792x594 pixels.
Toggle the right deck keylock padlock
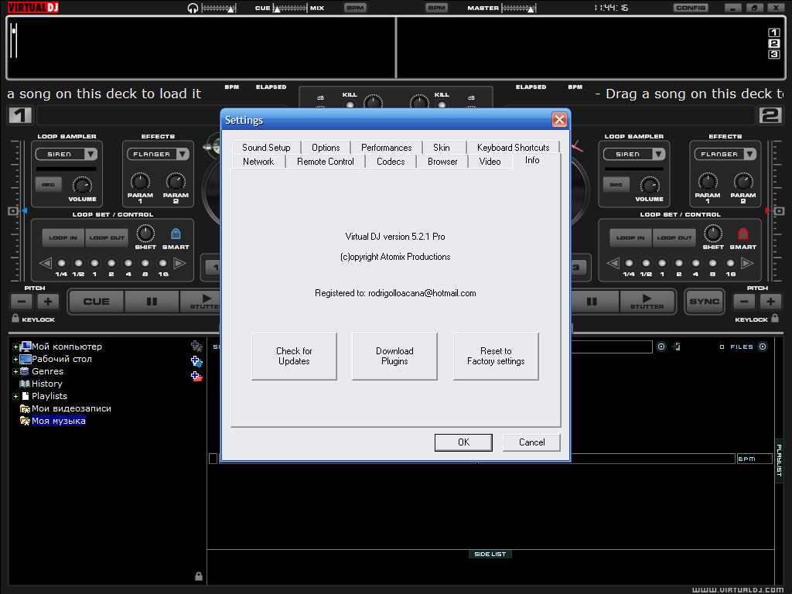coord(775,318)
